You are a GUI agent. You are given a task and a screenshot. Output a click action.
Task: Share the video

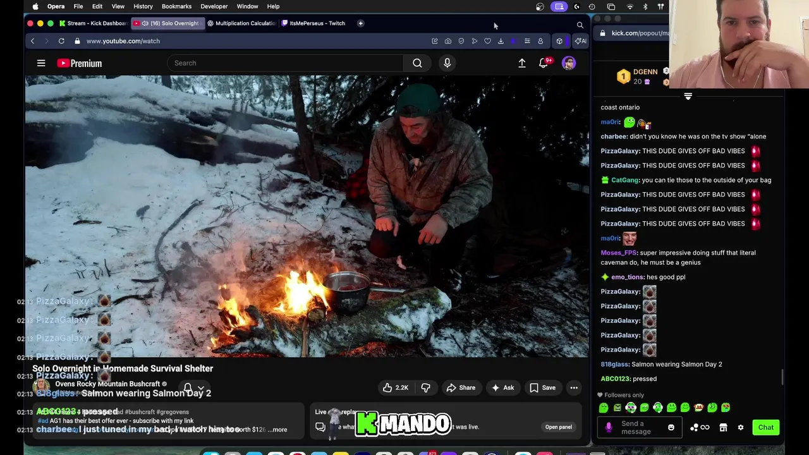(x=461, y=388)
